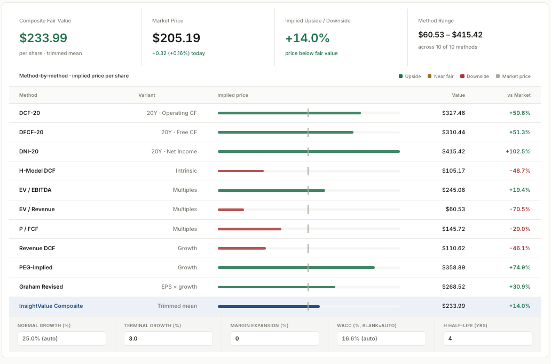The width and height of the screenshot is (551, 364).
Task: Click the Terminal Growth (%) input showing 3.0
Action: click(168, 338)
